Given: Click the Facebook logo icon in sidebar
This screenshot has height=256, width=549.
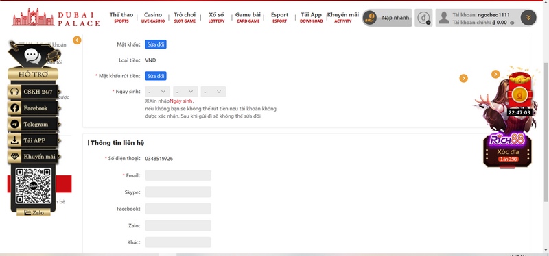Looking at the screenshot, I should tap(14, 108).
